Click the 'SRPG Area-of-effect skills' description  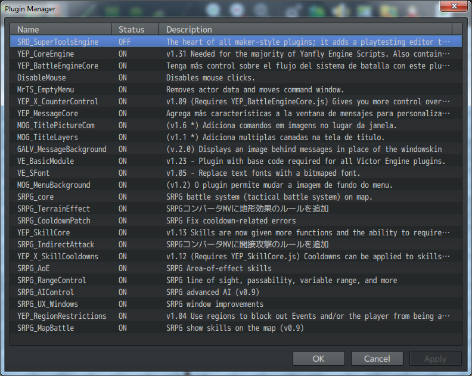point(219,269)
